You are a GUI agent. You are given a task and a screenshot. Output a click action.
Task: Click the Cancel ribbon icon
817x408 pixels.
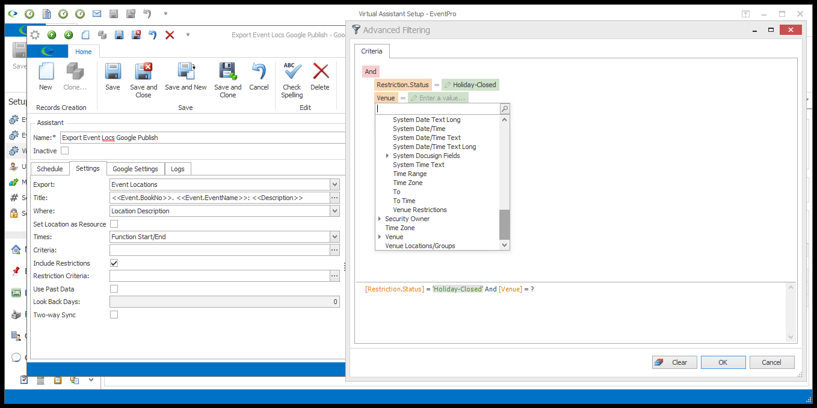click(x=259, y=77)
